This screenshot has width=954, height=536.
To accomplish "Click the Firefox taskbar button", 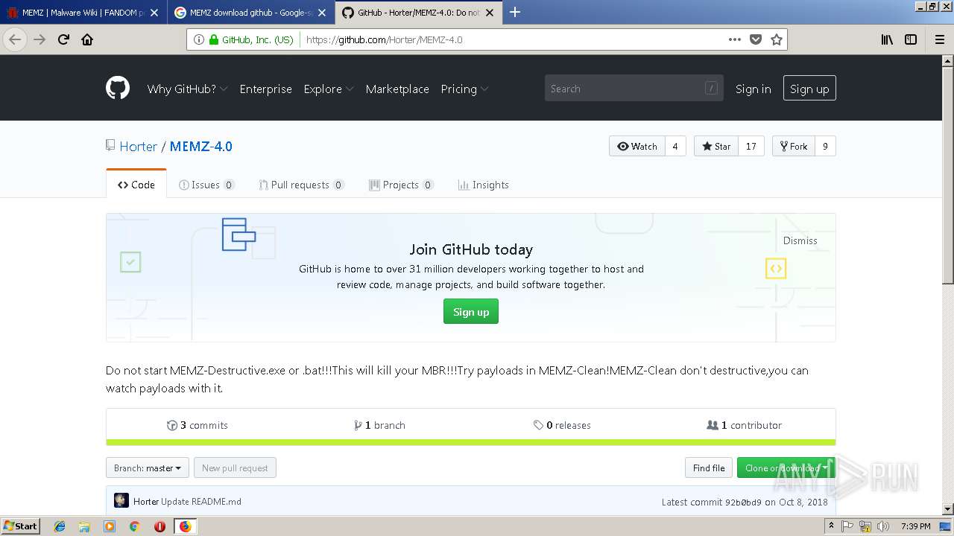I will click(185, 526).
